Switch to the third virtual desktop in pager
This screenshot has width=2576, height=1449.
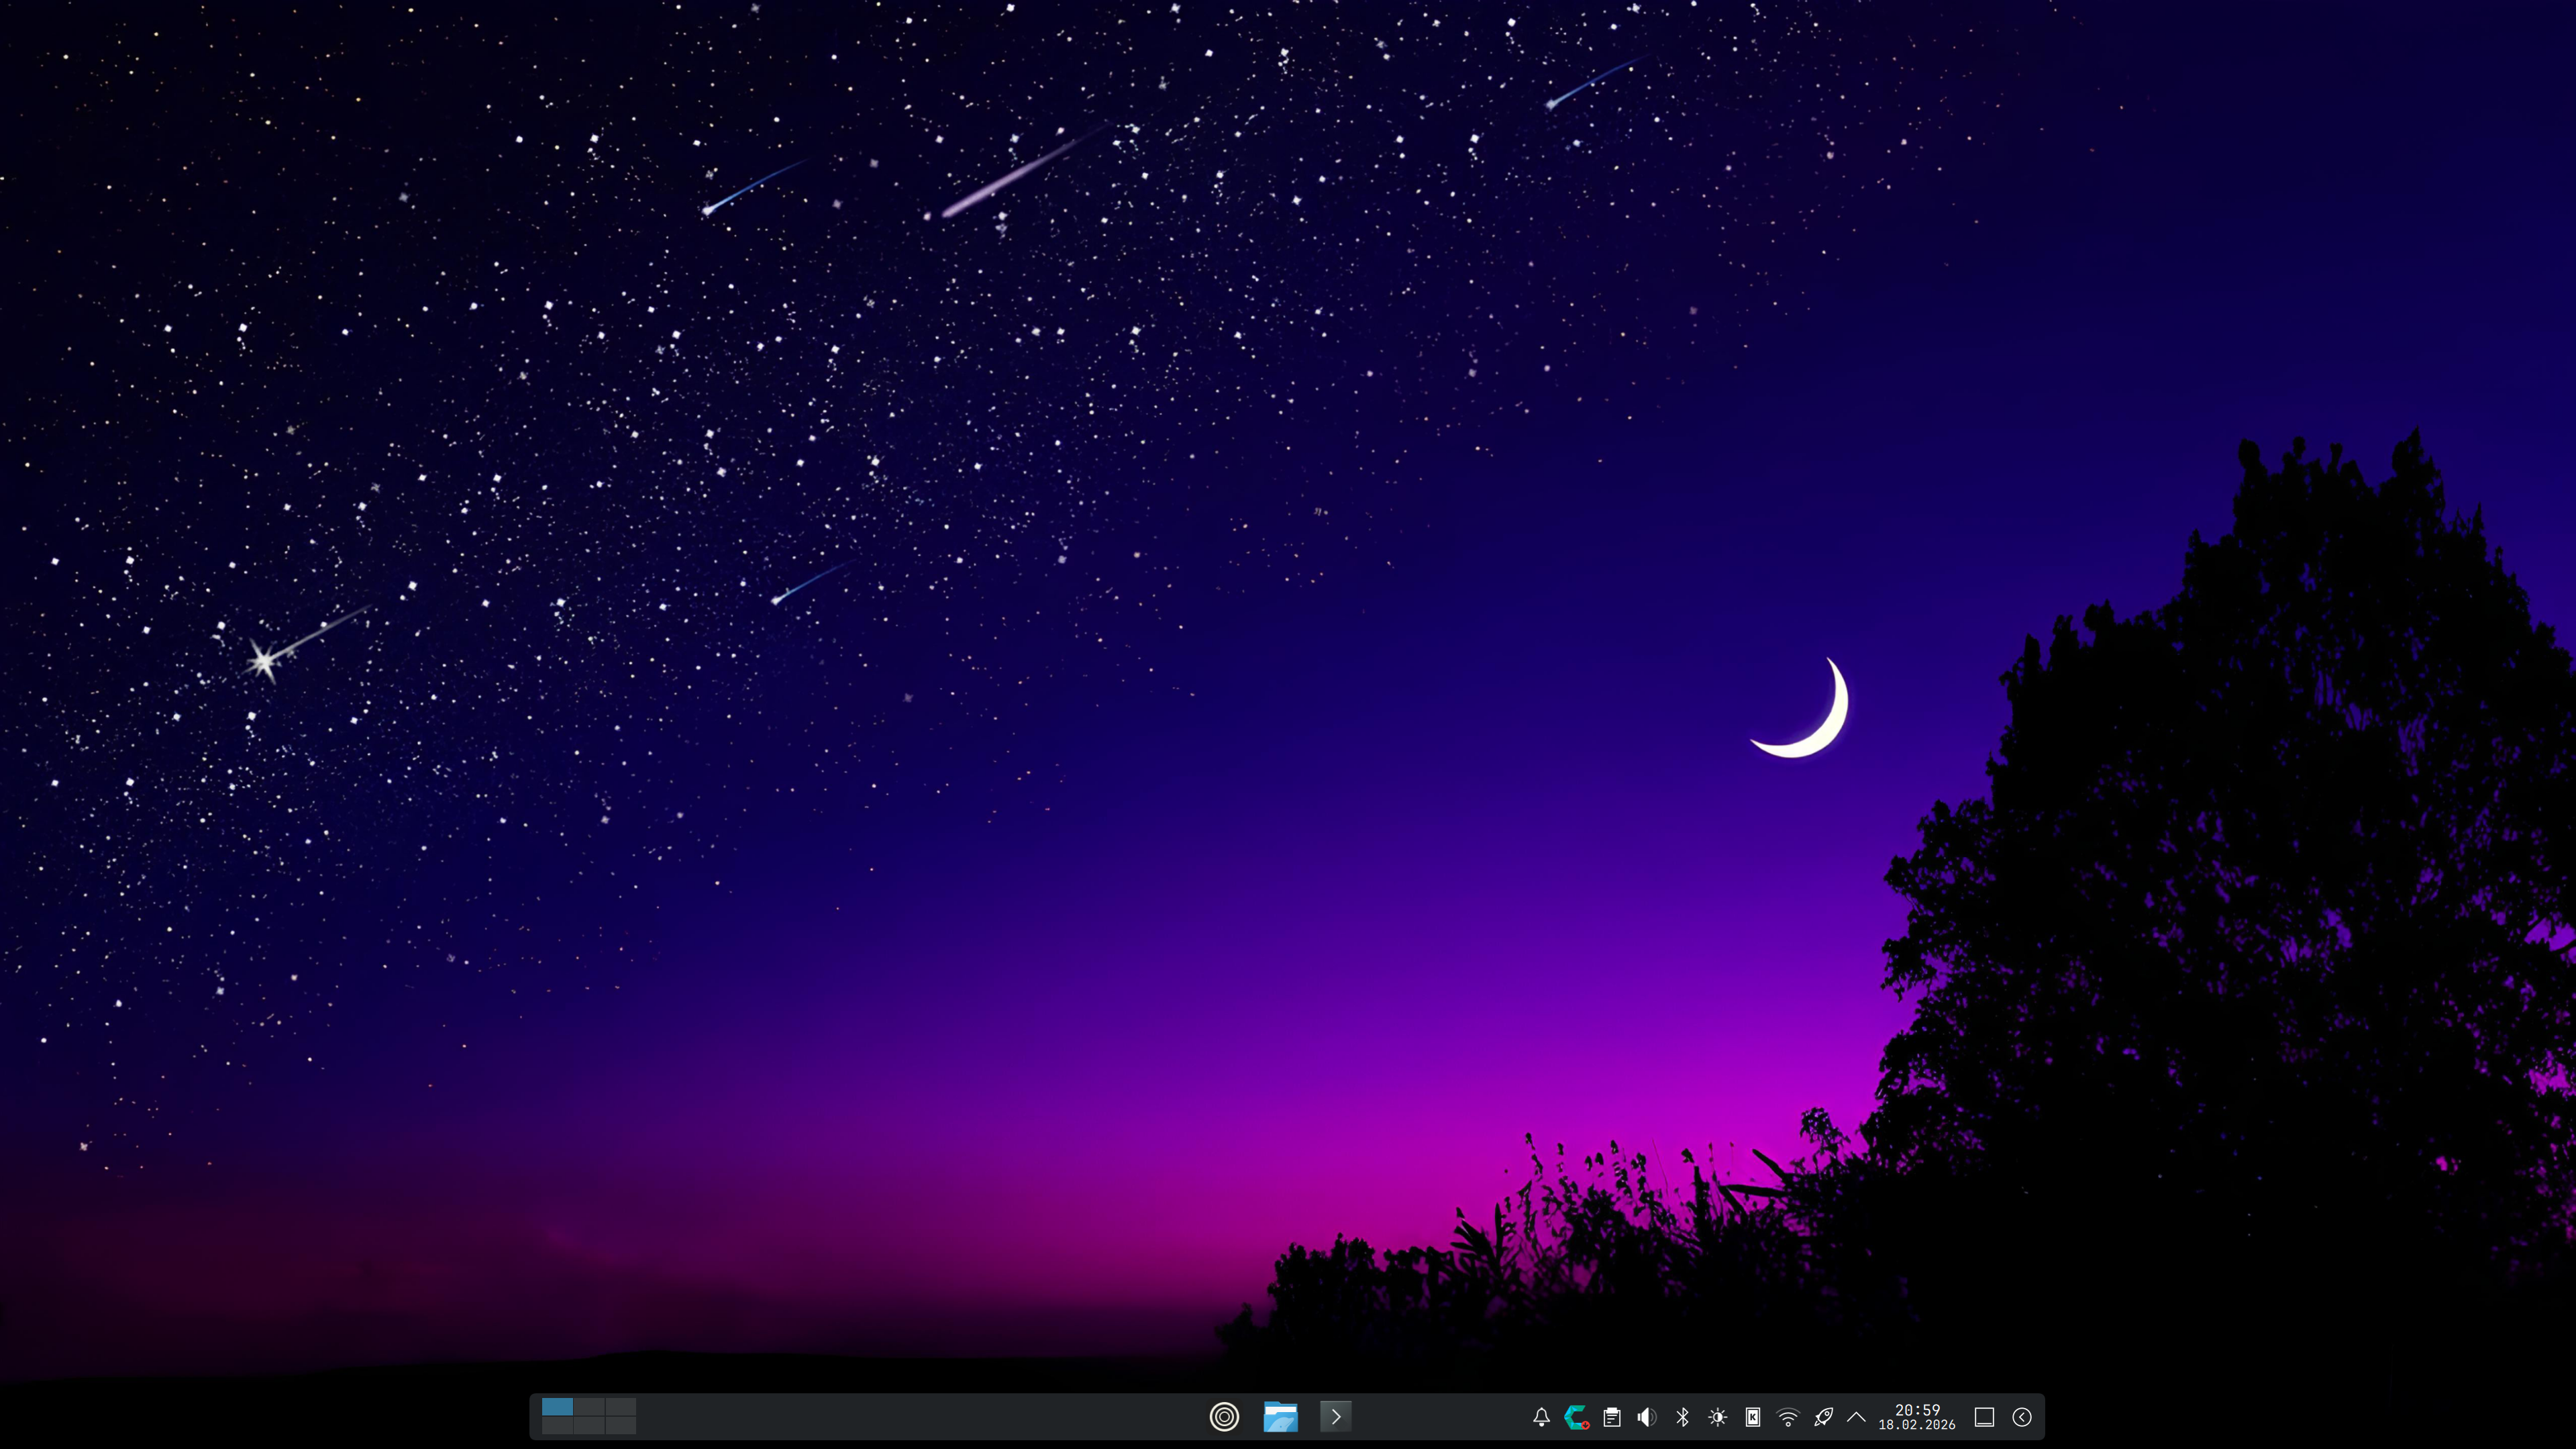(x=620, y=1407)
